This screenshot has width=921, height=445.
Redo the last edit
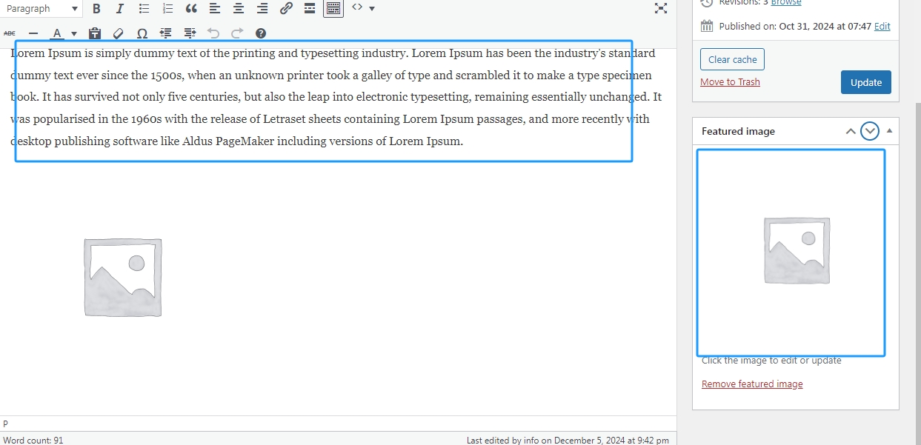pyautogui.click(x=237, y=33)
